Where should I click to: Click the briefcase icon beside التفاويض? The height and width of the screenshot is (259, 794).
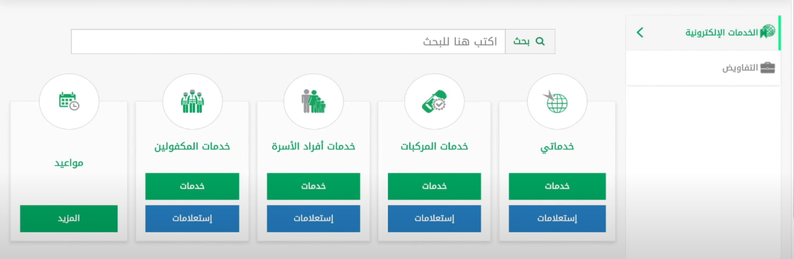pyautogui.click(x=767, y=67)
